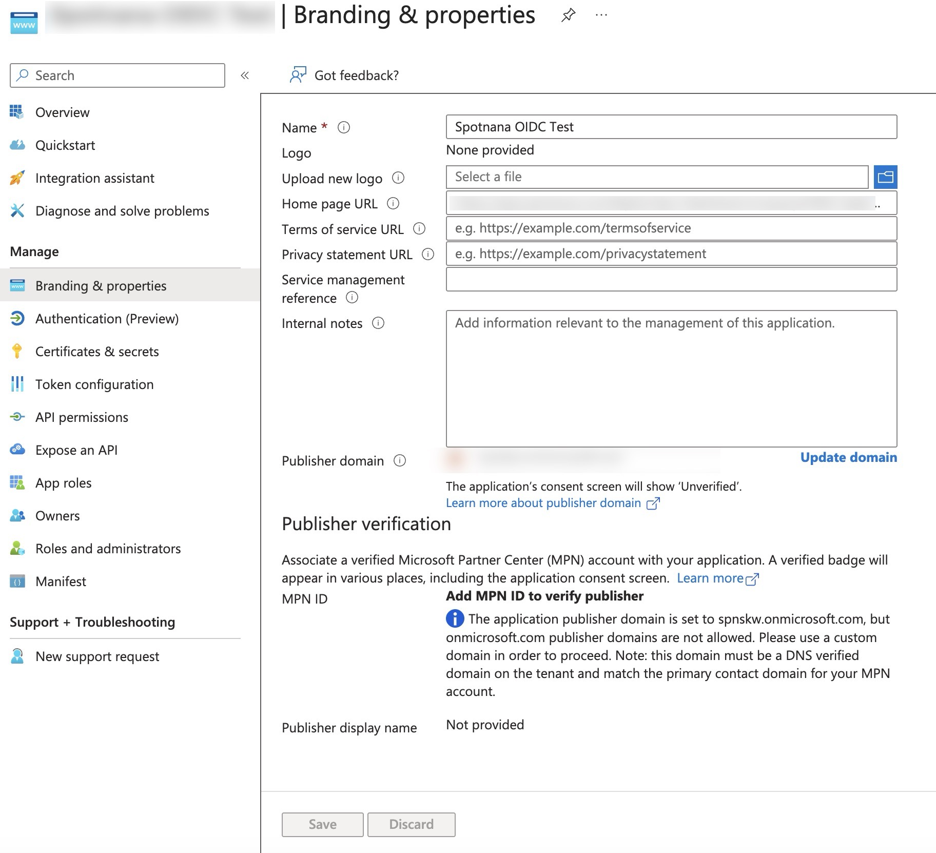The width and height of the screenshot is (936, 853).
Task: Browse for logo with folder button
Action: tap(885, 177)
